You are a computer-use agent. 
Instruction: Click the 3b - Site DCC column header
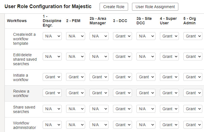(x=144, y=21)
